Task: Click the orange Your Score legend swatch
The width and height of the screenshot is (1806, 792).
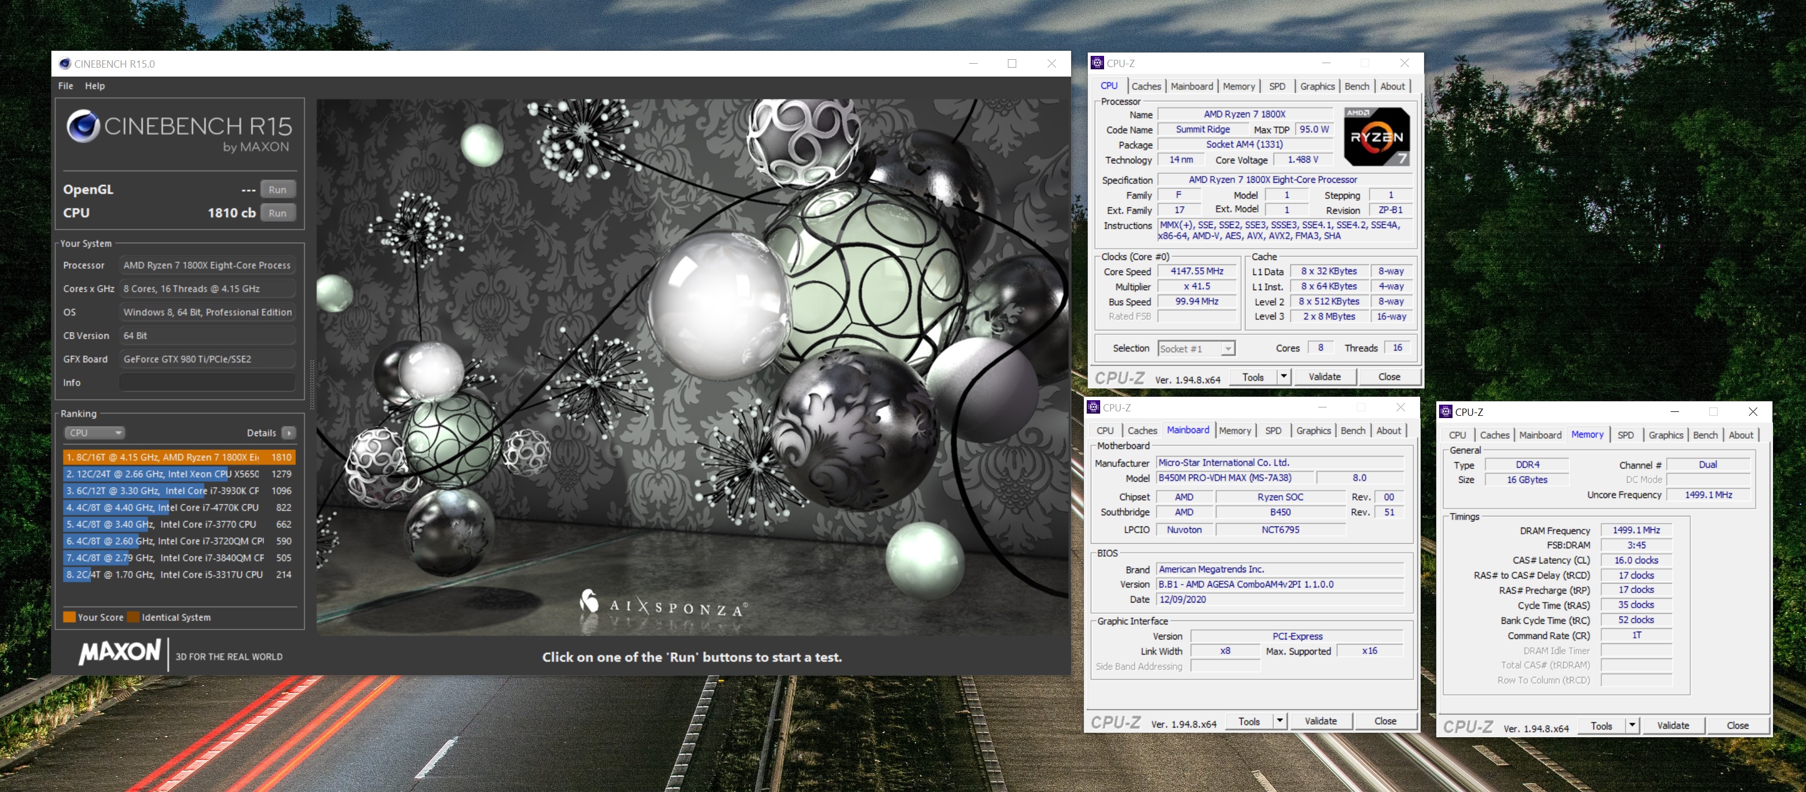Action: 69,617
